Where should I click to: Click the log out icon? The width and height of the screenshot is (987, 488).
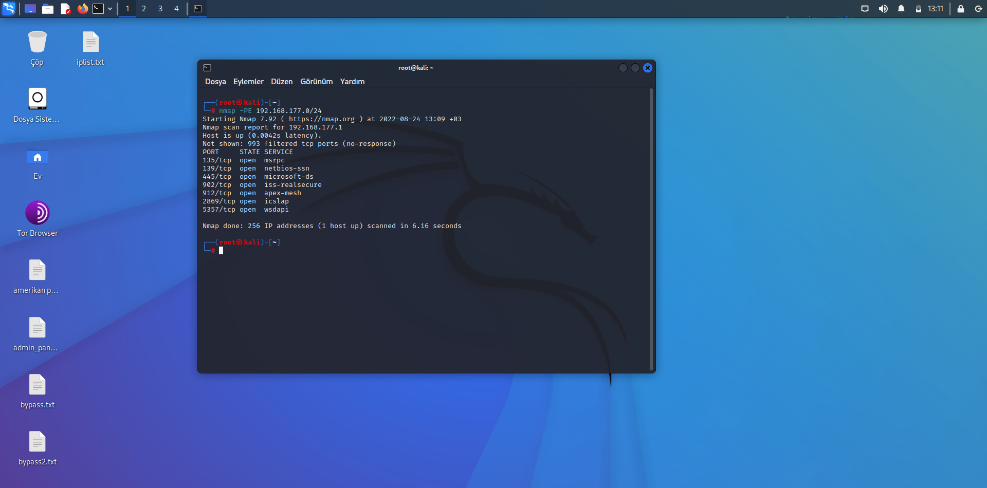[978, 9]
